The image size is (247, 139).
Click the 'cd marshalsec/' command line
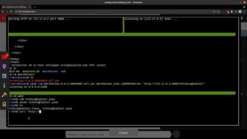22,75
